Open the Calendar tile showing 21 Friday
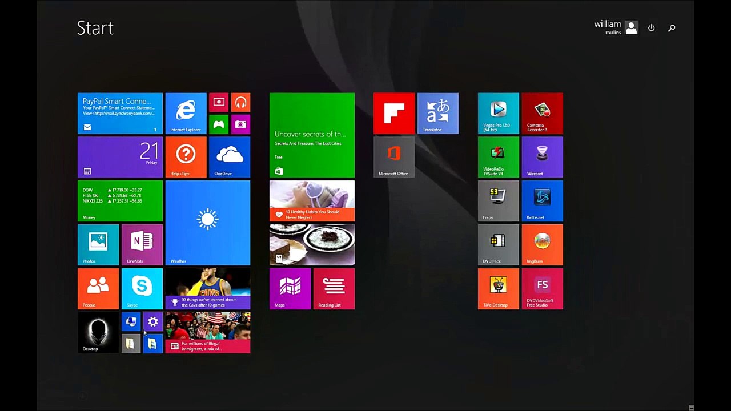Image resolution: width=731 pixels, height=411 pixels. [120, 158]
